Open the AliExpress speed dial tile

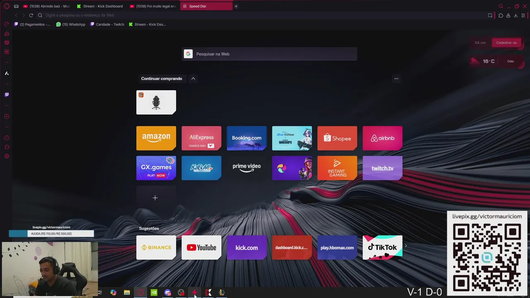tap(201, 138)
